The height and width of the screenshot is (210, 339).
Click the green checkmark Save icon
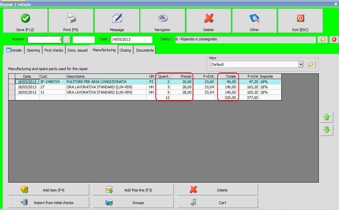pyautogui.click(x=25, y=19)
